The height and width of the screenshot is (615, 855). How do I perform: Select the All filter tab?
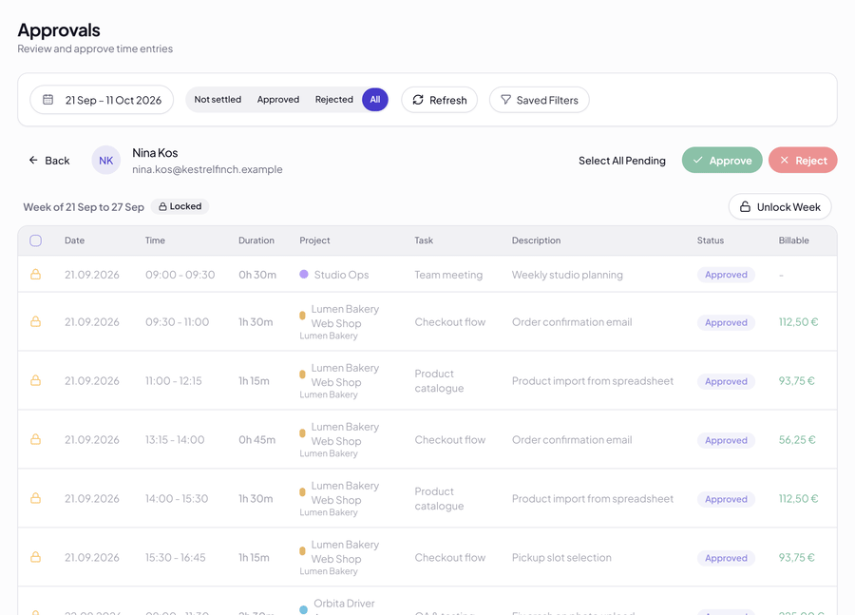[375, 99]
